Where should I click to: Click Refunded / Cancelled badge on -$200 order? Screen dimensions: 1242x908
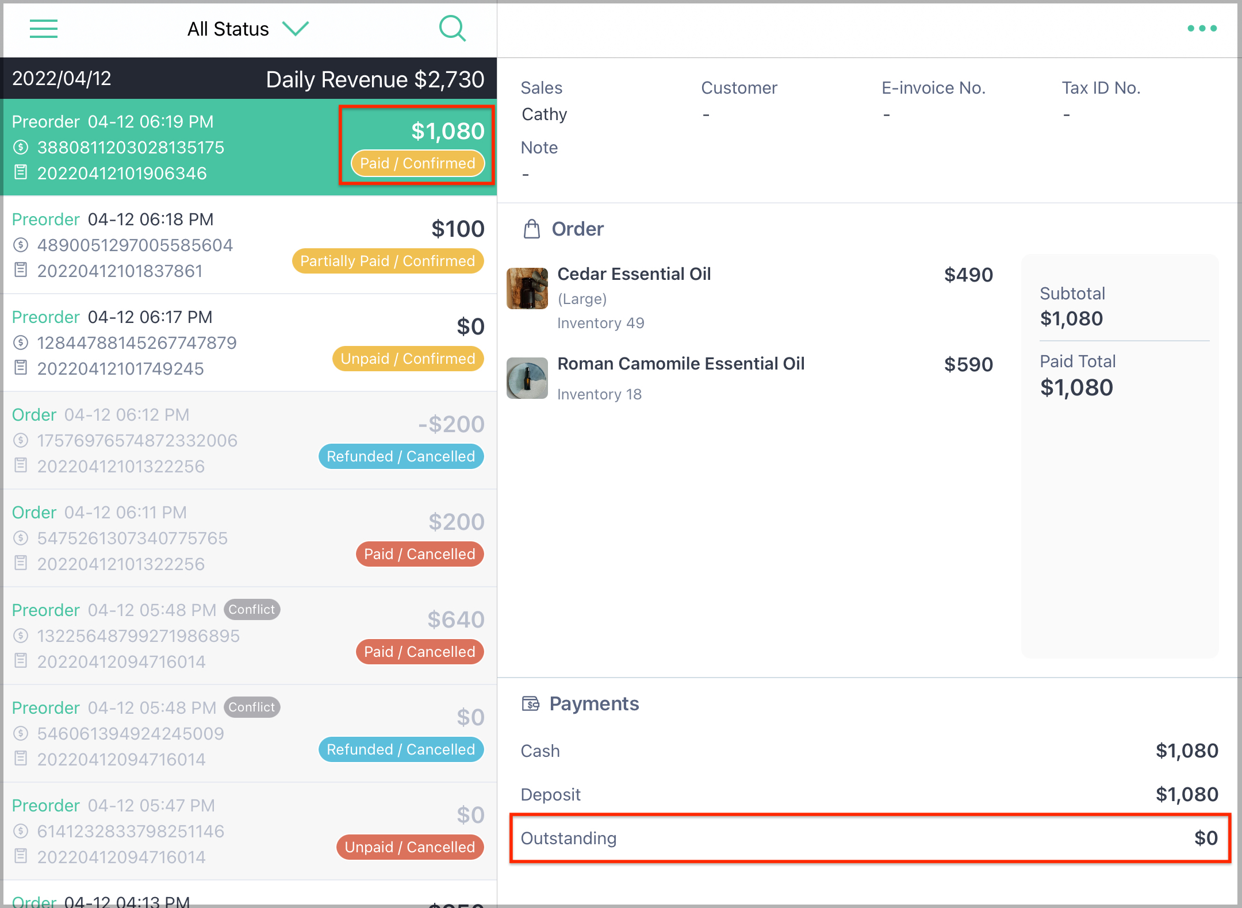pos(401,456)
